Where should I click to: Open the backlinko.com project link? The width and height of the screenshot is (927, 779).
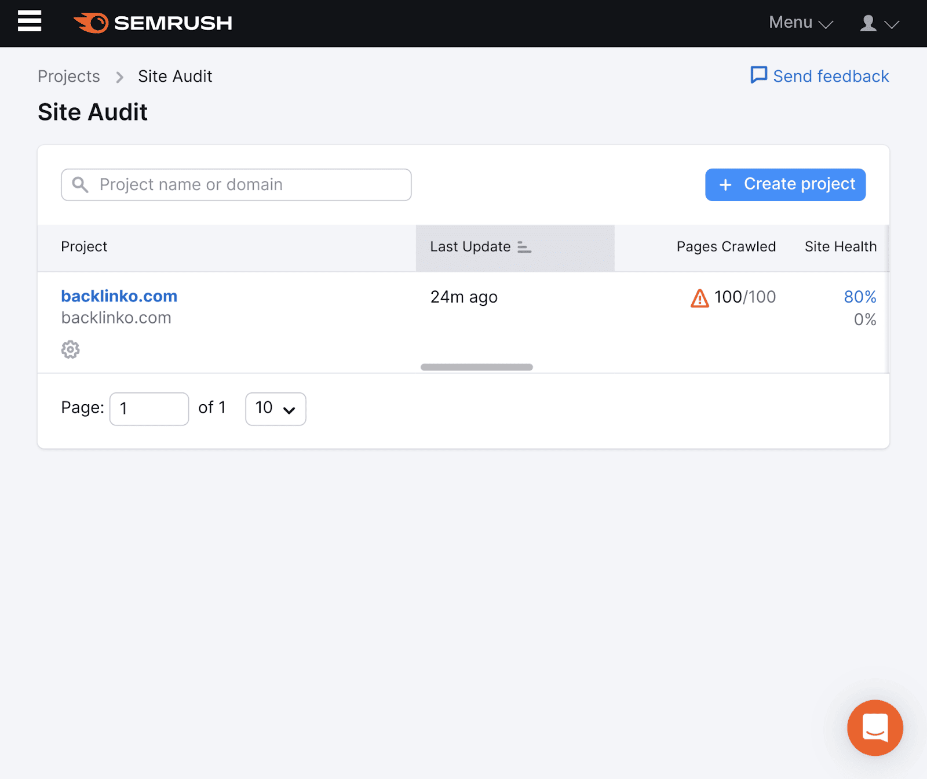click(x=119, y=296)
